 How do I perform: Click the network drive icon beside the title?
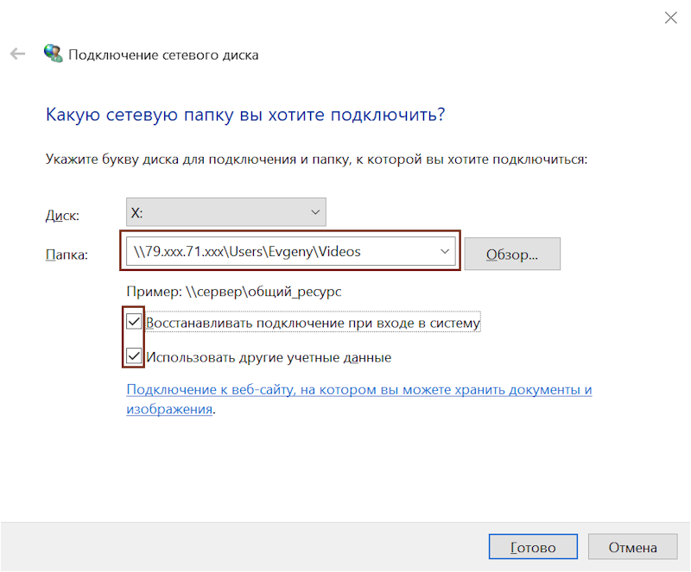coord(54,54)
